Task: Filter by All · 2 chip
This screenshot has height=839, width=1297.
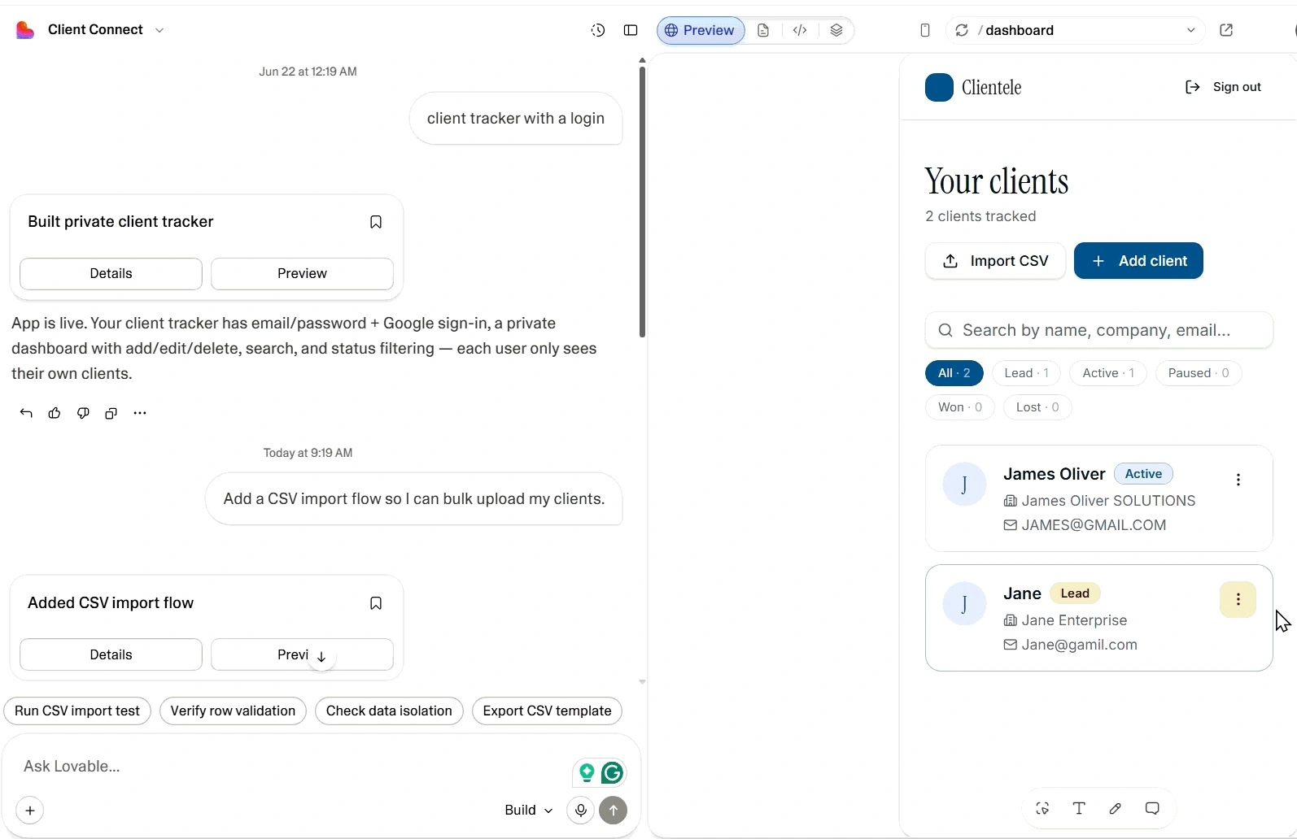Action: pos(954,373)
